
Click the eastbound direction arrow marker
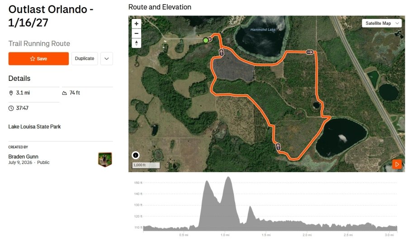[x=309, y=52]
